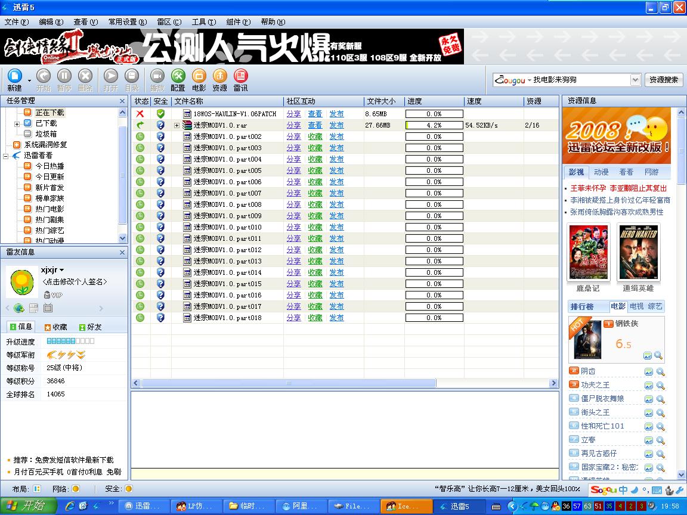Click the task list horizontal scrollbar

tap(289, 383)
